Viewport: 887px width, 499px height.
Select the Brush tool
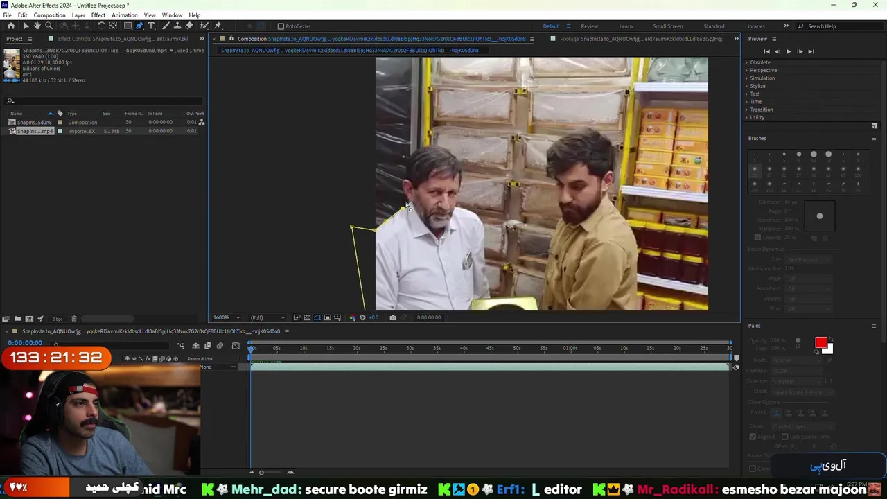tap(166, 26)
